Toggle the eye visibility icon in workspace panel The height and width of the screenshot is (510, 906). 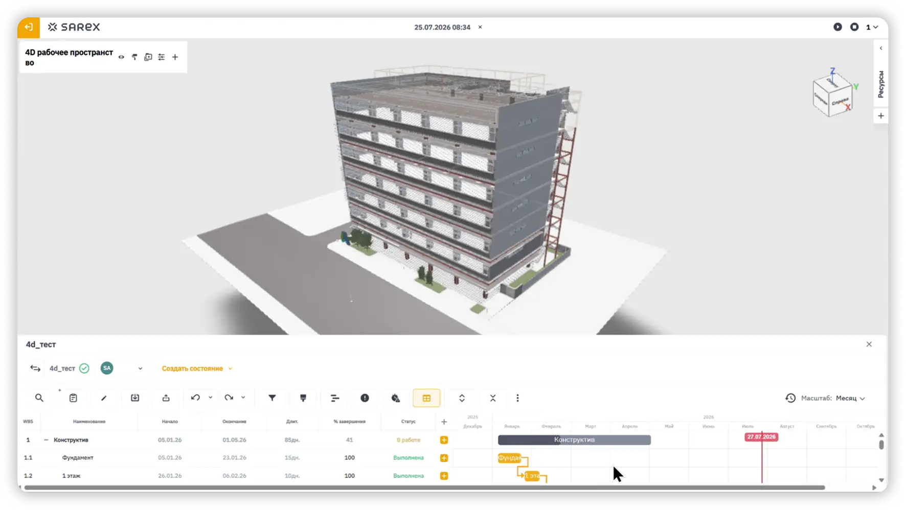pyautogui.click(x=121, y=57)
